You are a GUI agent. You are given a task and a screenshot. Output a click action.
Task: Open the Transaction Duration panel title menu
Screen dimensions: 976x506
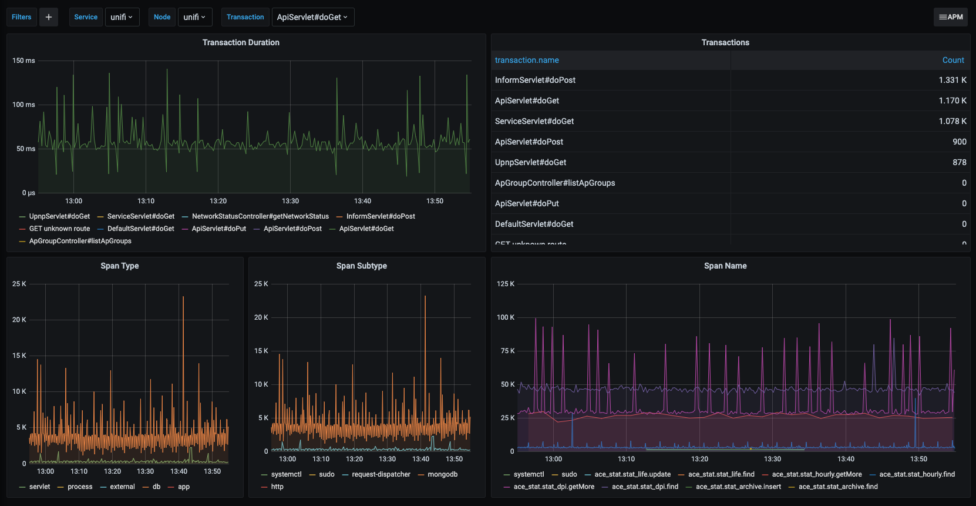pyautogui.click(x=241, y=42)
